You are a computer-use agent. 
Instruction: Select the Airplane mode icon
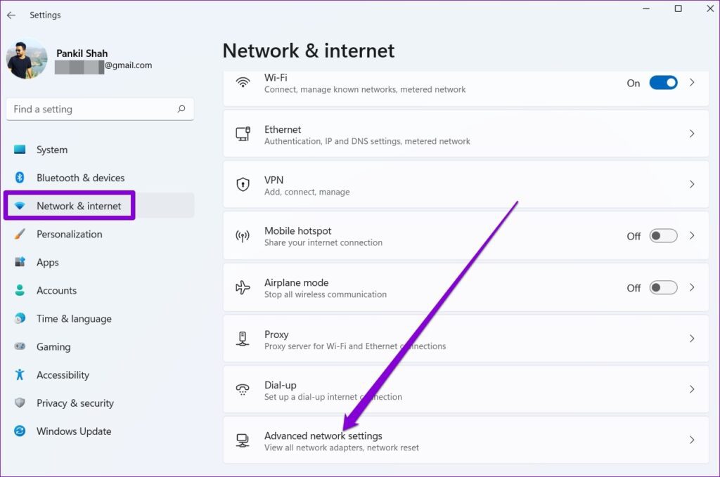243,287
